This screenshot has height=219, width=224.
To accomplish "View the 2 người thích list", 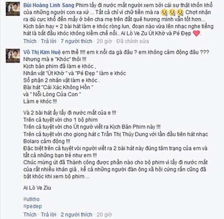I will [77, 215].
